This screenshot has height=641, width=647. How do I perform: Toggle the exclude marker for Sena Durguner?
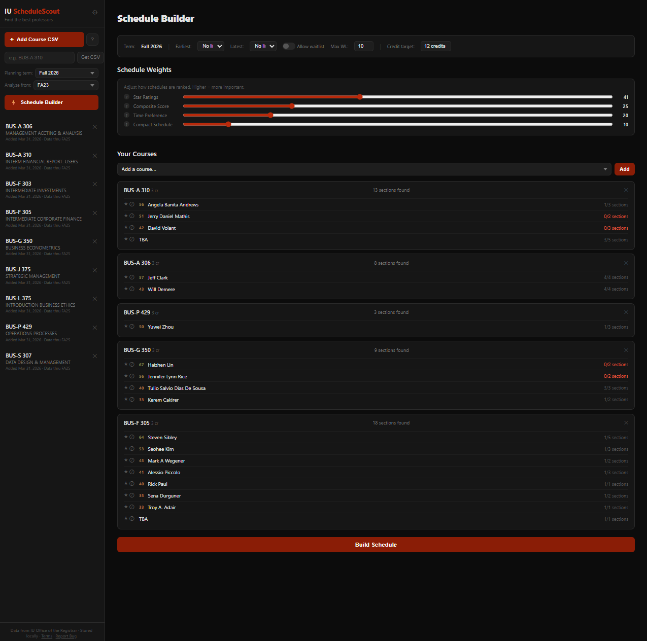pyautogui.click(x=133, y=495)
